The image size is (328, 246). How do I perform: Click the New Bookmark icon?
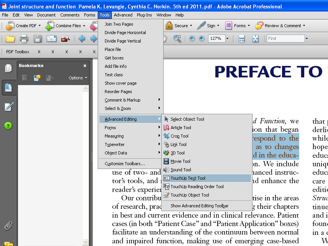pos(37,78)
